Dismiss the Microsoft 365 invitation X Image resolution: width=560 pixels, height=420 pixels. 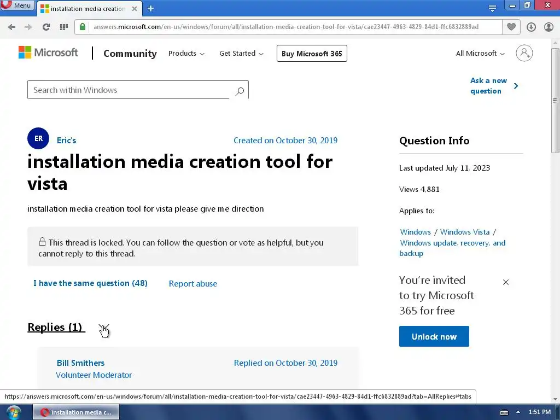click(506, 282)
